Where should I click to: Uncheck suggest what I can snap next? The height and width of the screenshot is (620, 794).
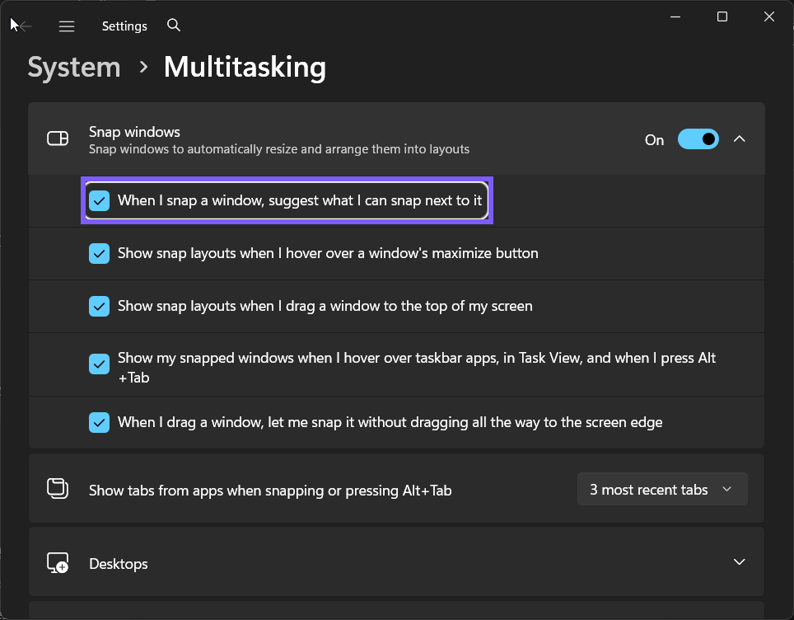(x=99, y=200)
